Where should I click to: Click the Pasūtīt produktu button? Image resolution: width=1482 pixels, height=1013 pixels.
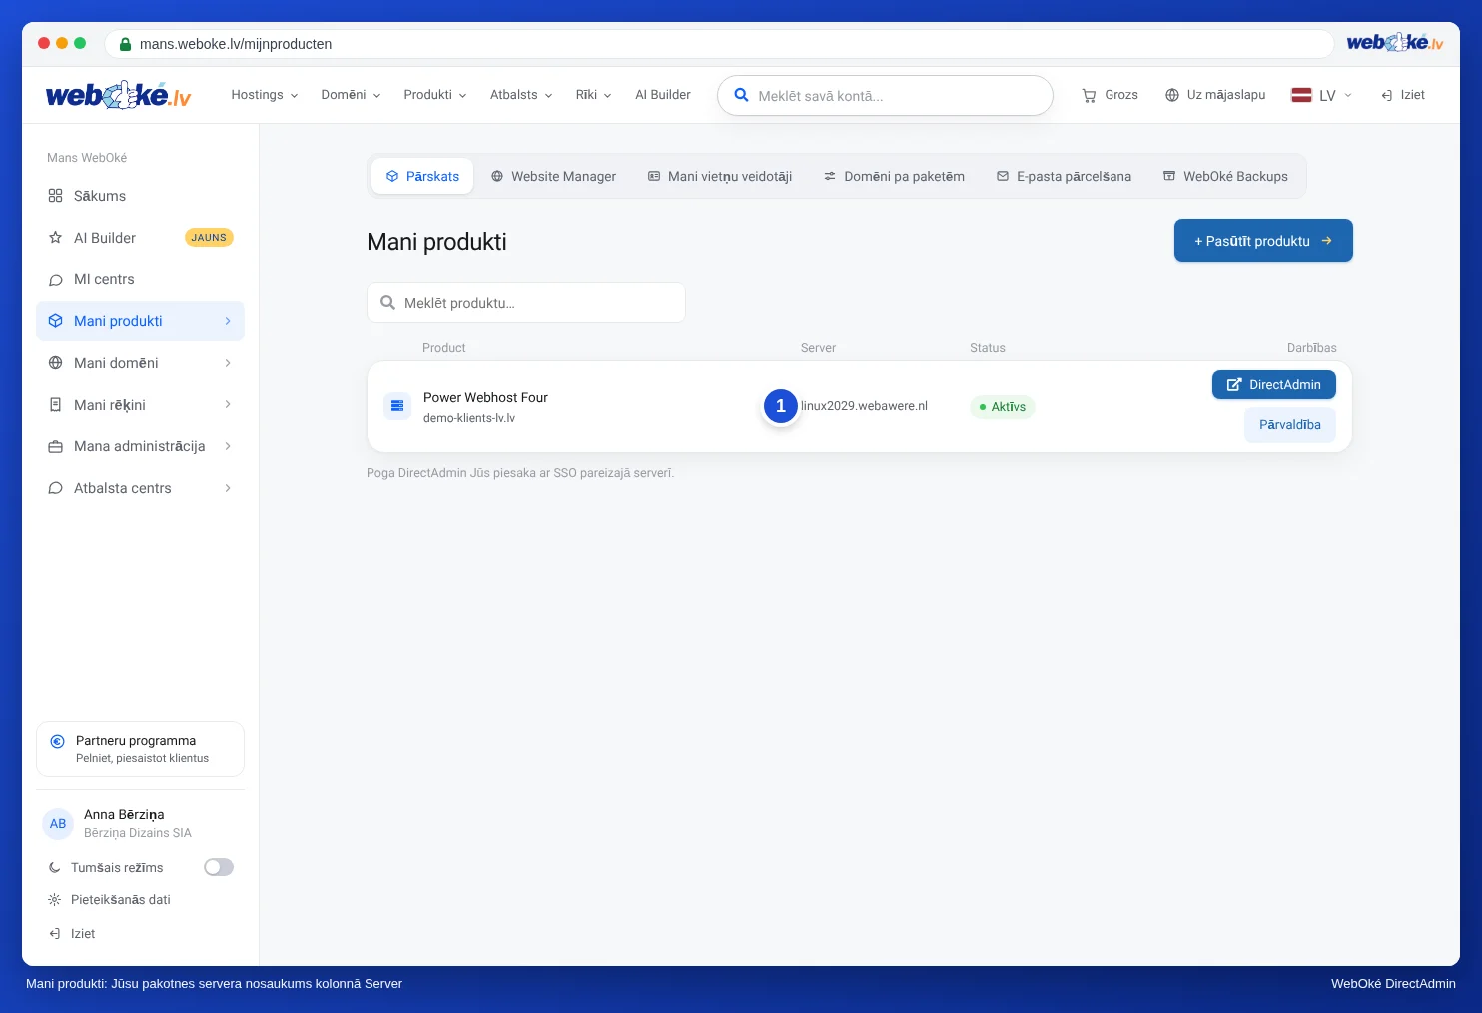click(x=1263, y=241)
